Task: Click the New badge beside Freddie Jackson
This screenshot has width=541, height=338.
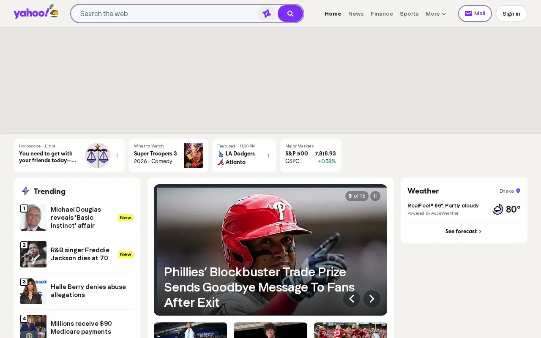Action: click(126, 254)
